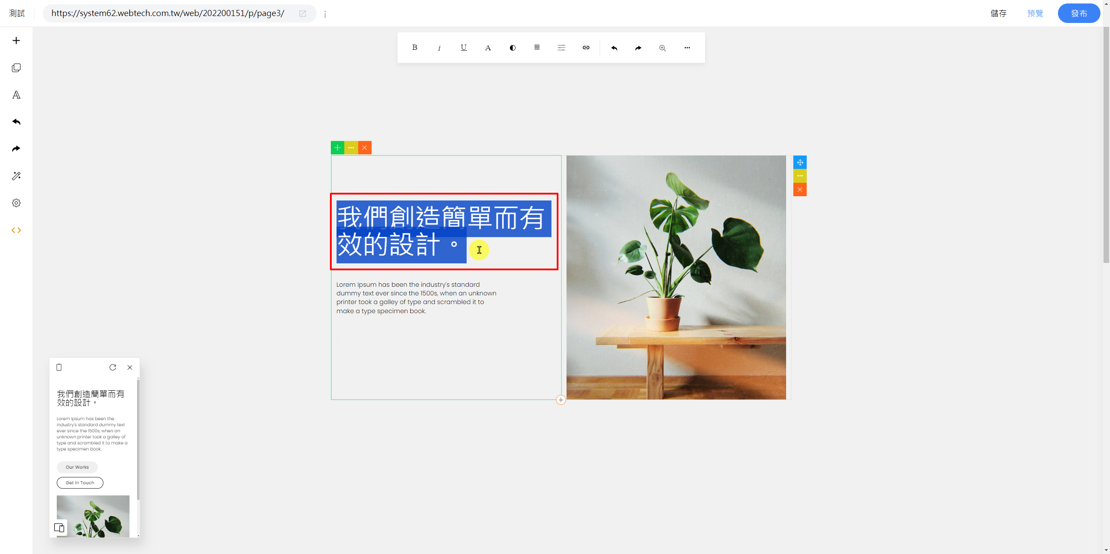The image size is (1110, 554).
Task: Click the green add block button
Action: coord(337,148)
